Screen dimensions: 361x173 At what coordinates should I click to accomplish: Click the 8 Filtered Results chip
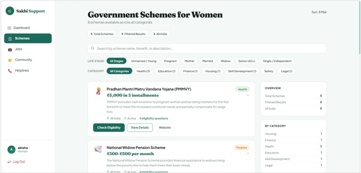click(x=133, y=34)
